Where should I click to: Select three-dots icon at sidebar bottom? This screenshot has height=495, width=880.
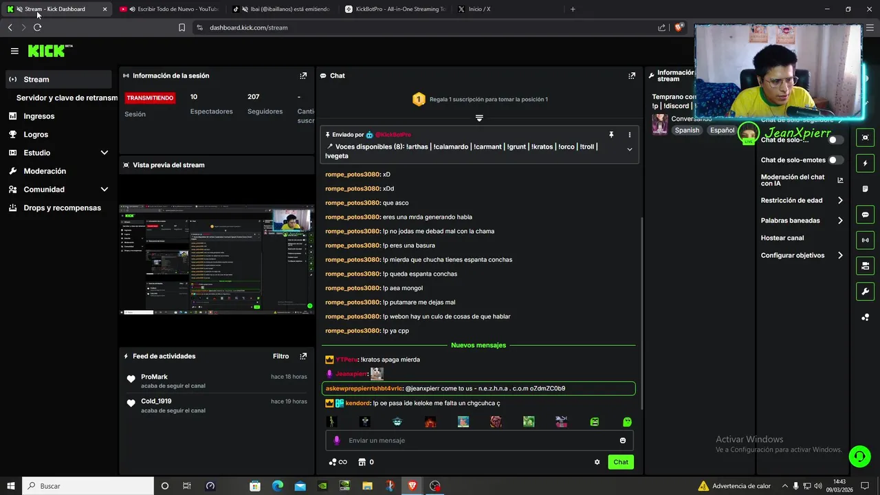(866, 317)
